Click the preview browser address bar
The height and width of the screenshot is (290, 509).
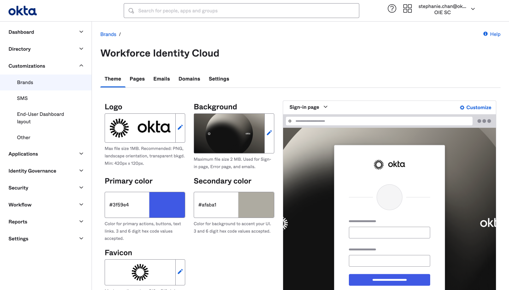pos(379,121)
